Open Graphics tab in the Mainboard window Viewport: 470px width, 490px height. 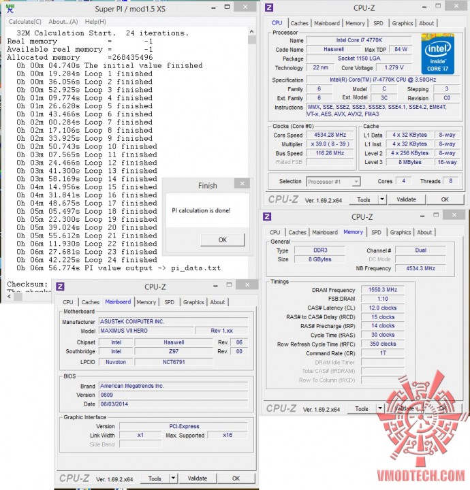(x=193, y=302)
